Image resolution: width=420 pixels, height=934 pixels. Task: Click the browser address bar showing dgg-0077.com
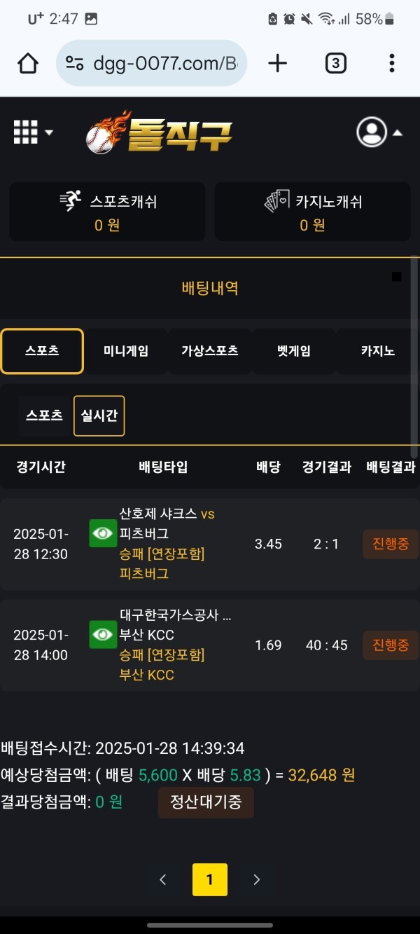click(x=151, y=62)
